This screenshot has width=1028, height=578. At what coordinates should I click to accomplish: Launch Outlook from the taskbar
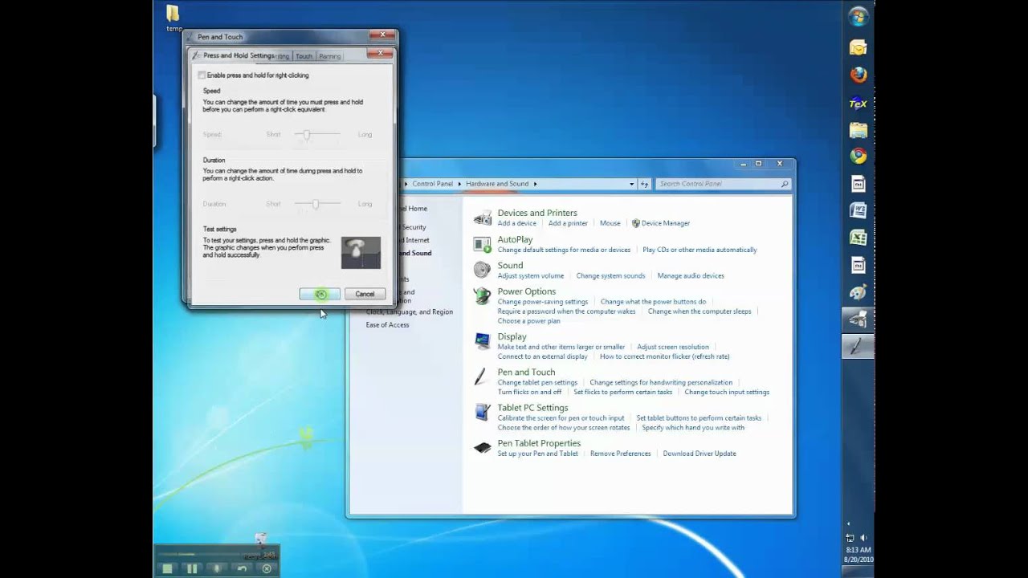tap(859, 47)
